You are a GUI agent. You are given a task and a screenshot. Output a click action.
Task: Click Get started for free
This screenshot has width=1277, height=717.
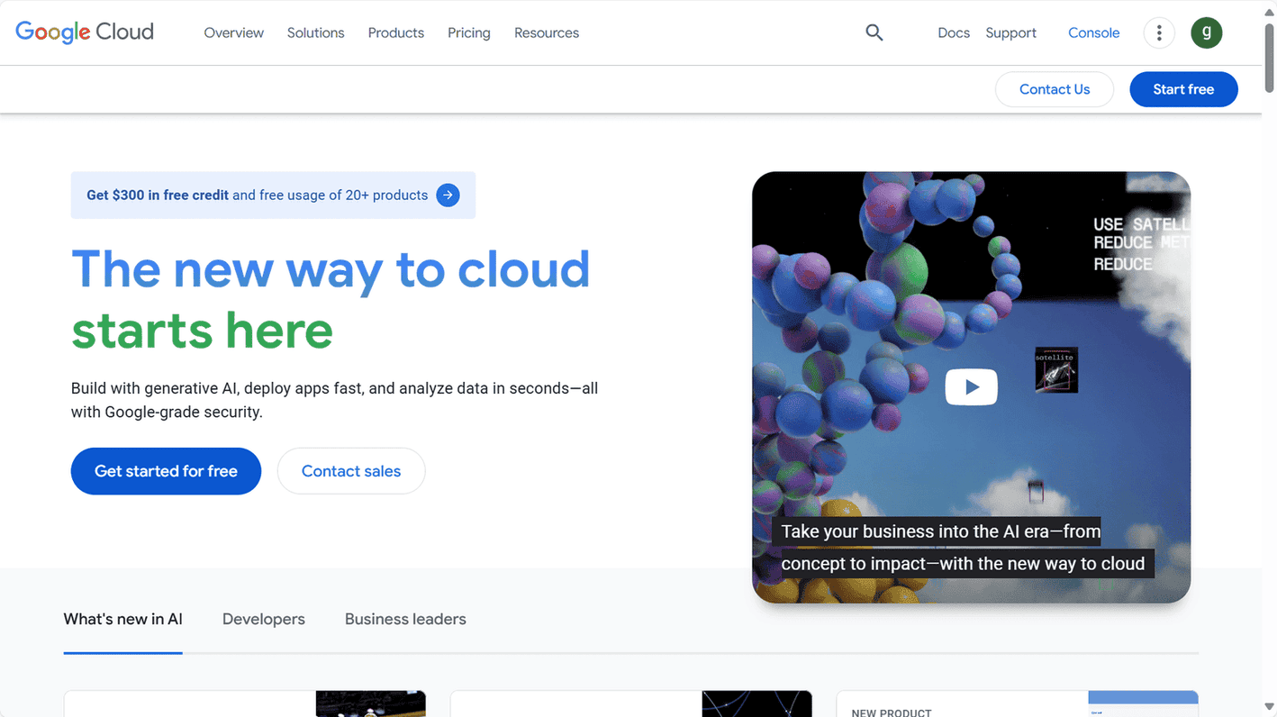[x=166, y=470]
